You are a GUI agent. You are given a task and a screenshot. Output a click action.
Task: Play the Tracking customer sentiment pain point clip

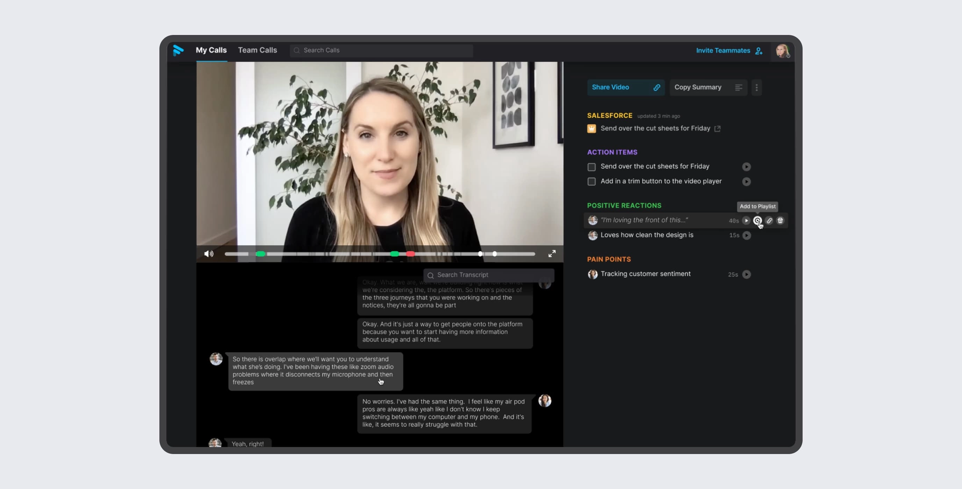pyautogui.click(x=747, y=274)
